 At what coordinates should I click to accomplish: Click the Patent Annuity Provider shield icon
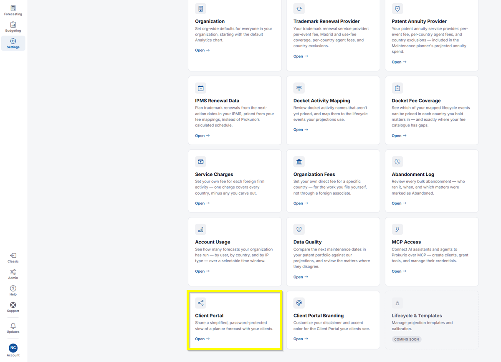[x=397, y=9]
